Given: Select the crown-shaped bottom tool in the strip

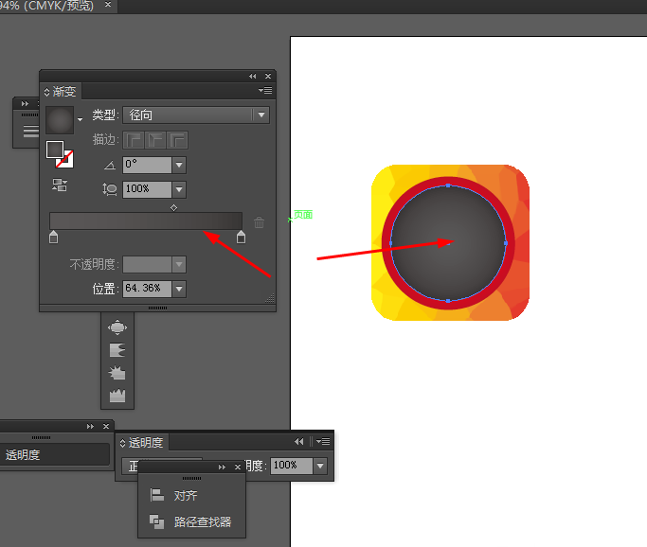Looking at the screenshot, I should click(x=117, y=396).
